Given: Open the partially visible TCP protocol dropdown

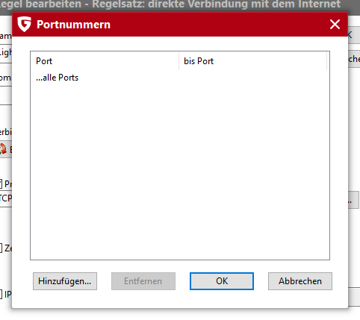Looking at the screenshot, I should click(x=6, y=198).
